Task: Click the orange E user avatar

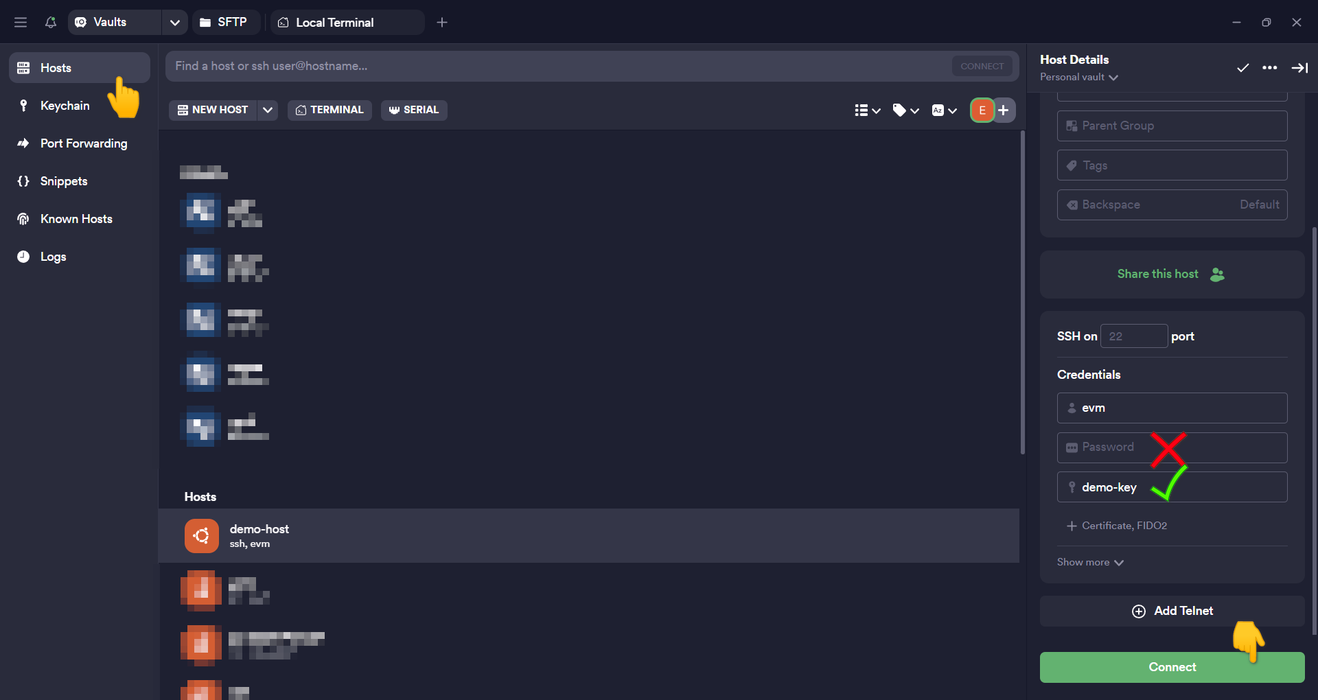Action: click(982, 110)
